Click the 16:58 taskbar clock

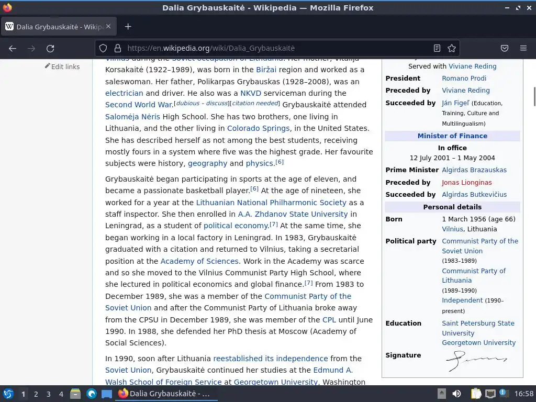[x=523, y=394]
